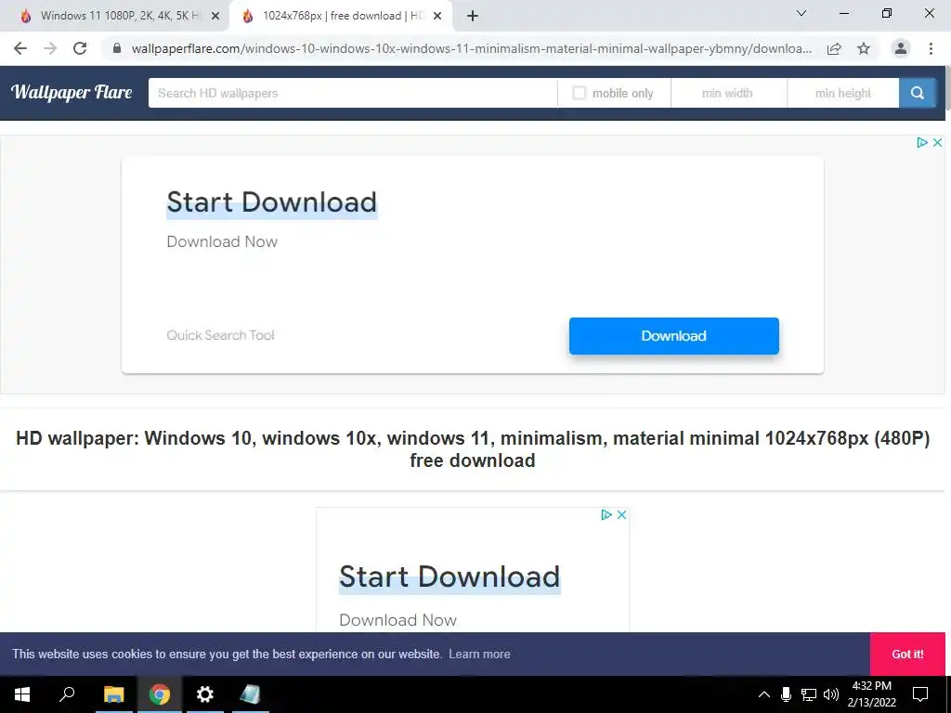
Task: Close the top ad with X icon
Action: tap(937, 142)
